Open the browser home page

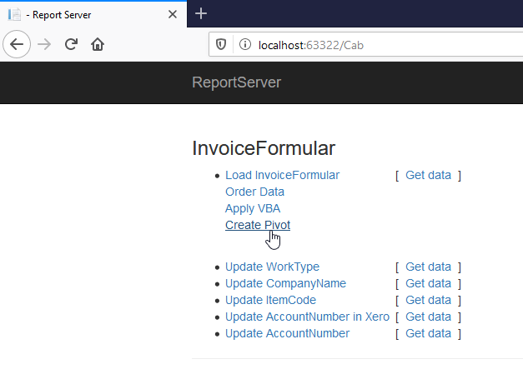[x=98, y=44]
